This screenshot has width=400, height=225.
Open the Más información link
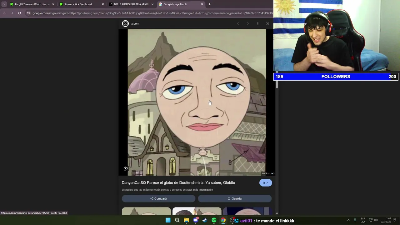coord(203,190)
